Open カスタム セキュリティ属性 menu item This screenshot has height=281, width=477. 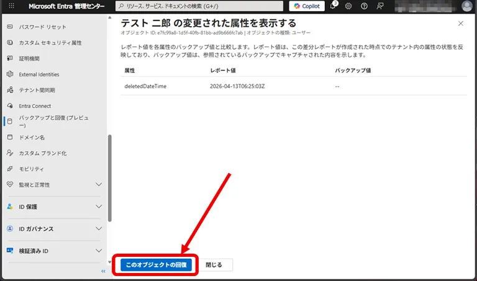(50, 43)
